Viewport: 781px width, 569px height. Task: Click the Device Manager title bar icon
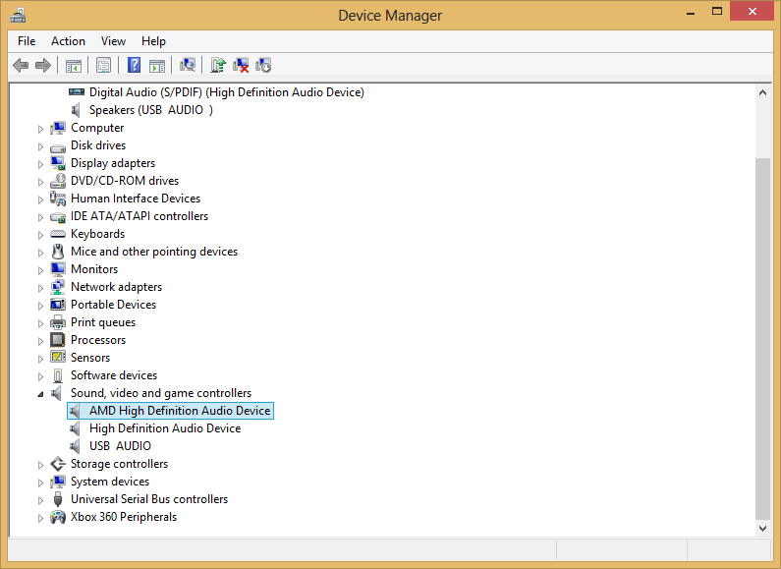tap(18, 15)
